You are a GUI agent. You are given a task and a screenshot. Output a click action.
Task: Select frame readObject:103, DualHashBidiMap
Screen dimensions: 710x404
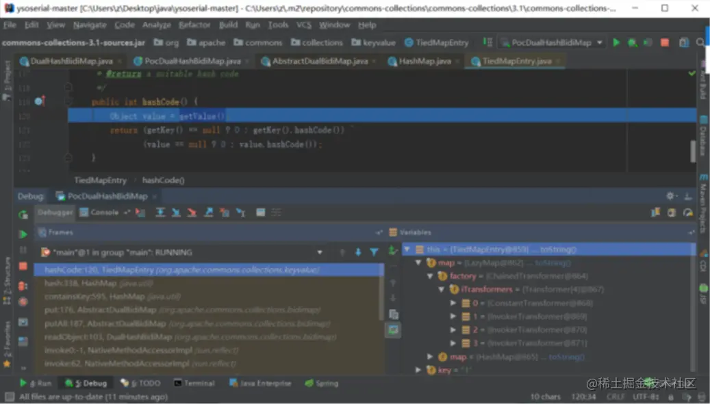tap(208, 336)
